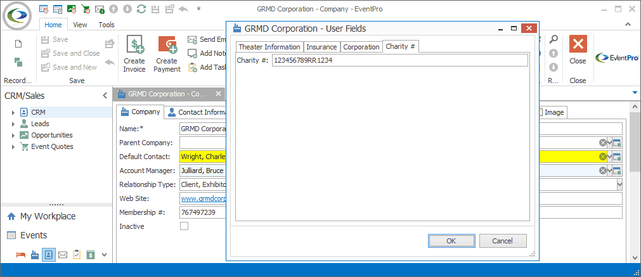Click the Charity # text input field
641x277 pixels.
tap(400, 60)
